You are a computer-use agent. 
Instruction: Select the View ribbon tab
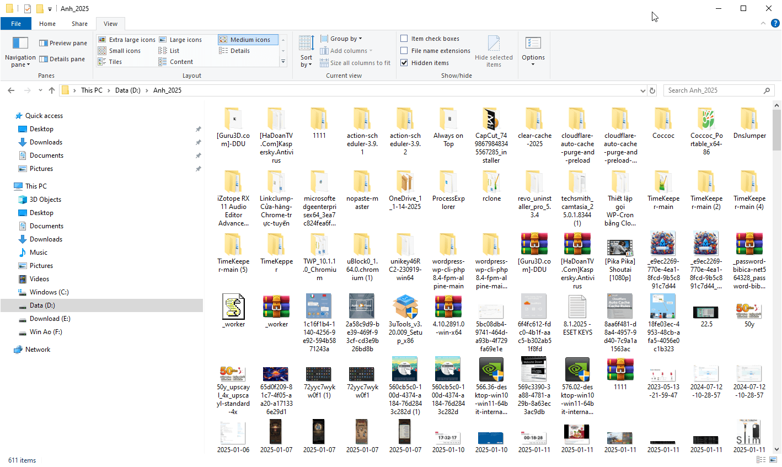point(110,24)
